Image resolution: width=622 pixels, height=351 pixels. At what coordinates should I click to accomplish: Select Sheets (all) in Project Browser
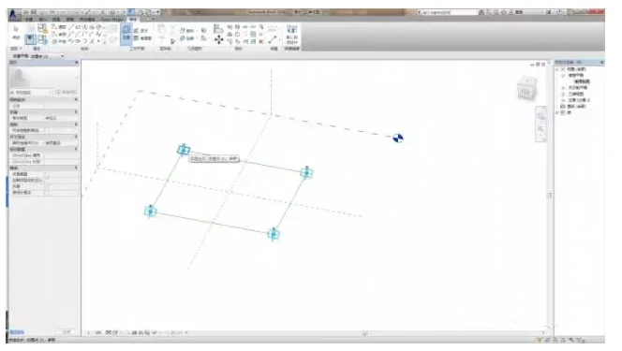(x=576, y=106)
